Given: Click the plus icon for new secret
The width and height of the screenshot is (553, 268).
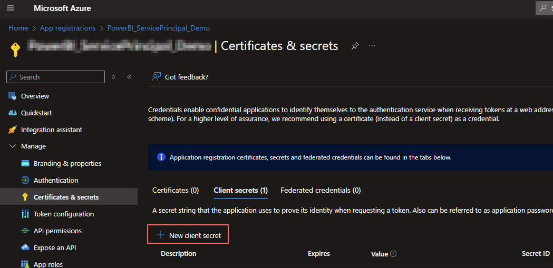Looking at the screenshot, I should 161,235.
